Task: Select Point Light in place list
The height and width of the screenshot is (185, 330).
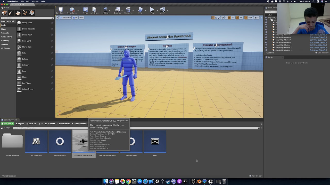Action: tap(35, 41)
